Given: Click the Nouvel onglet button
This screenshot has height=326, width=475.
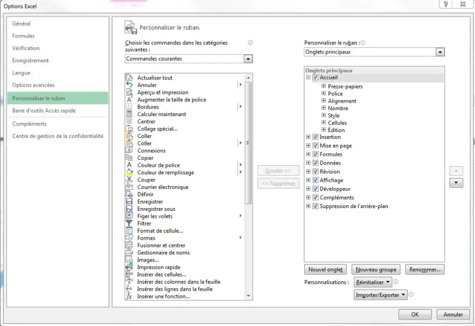Looking at the screenshot, I should pyautogui.click(x=326, y=269).
